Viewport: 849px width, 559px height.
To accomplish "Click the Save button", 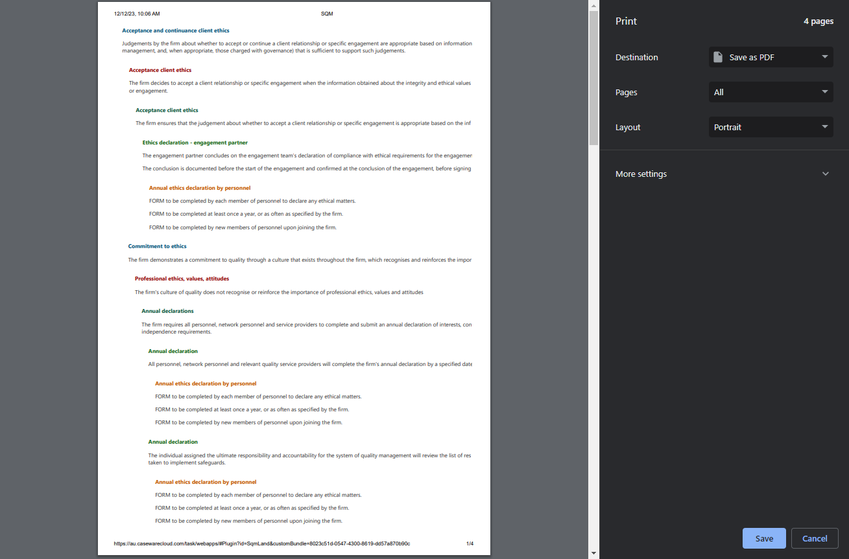I will [x=764, y=538].
